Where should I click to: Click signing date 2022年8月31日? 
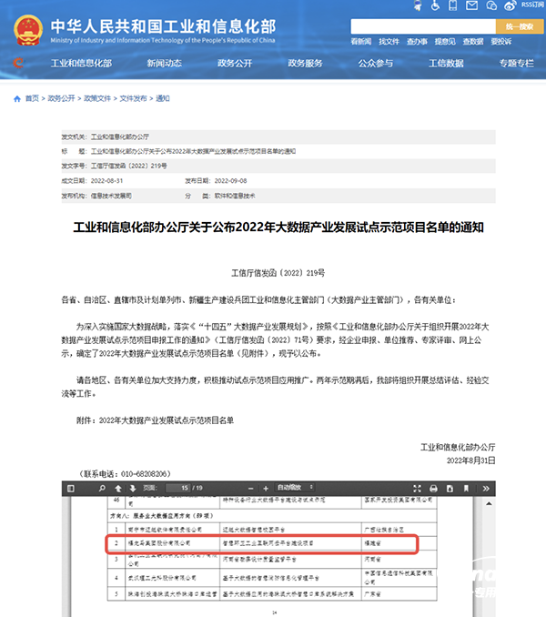470,460
